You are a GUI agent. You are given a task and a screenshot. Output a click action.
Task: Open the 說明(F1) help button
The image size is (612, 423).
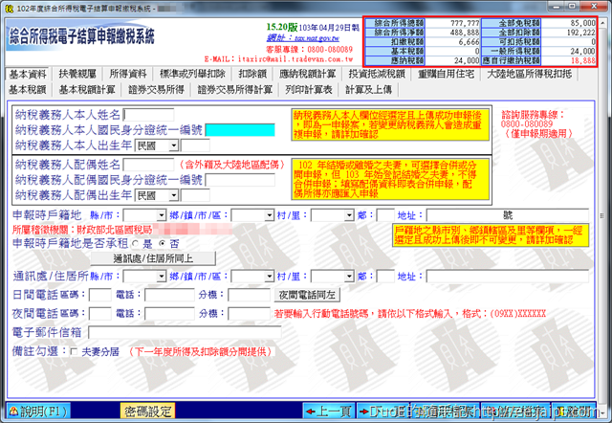[x=38, y=411]
